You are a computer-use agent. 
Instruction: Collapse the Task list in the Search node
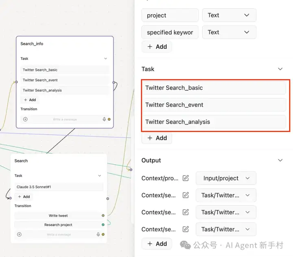coord(100,175)
